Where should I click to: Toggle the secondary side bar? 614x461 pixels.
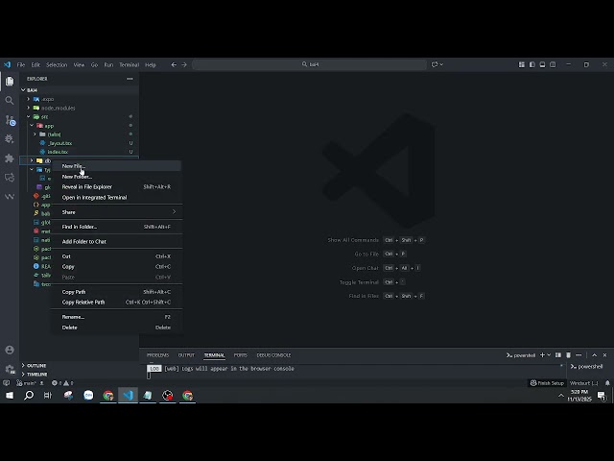(553, 64)
